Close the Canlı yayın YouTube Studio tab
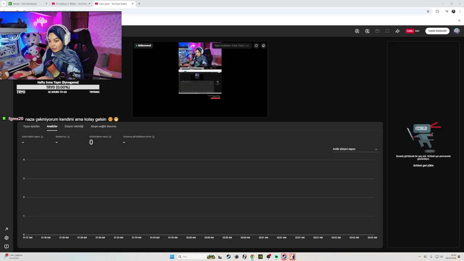Viewport: 464px width, 261px height. [133, 4]
